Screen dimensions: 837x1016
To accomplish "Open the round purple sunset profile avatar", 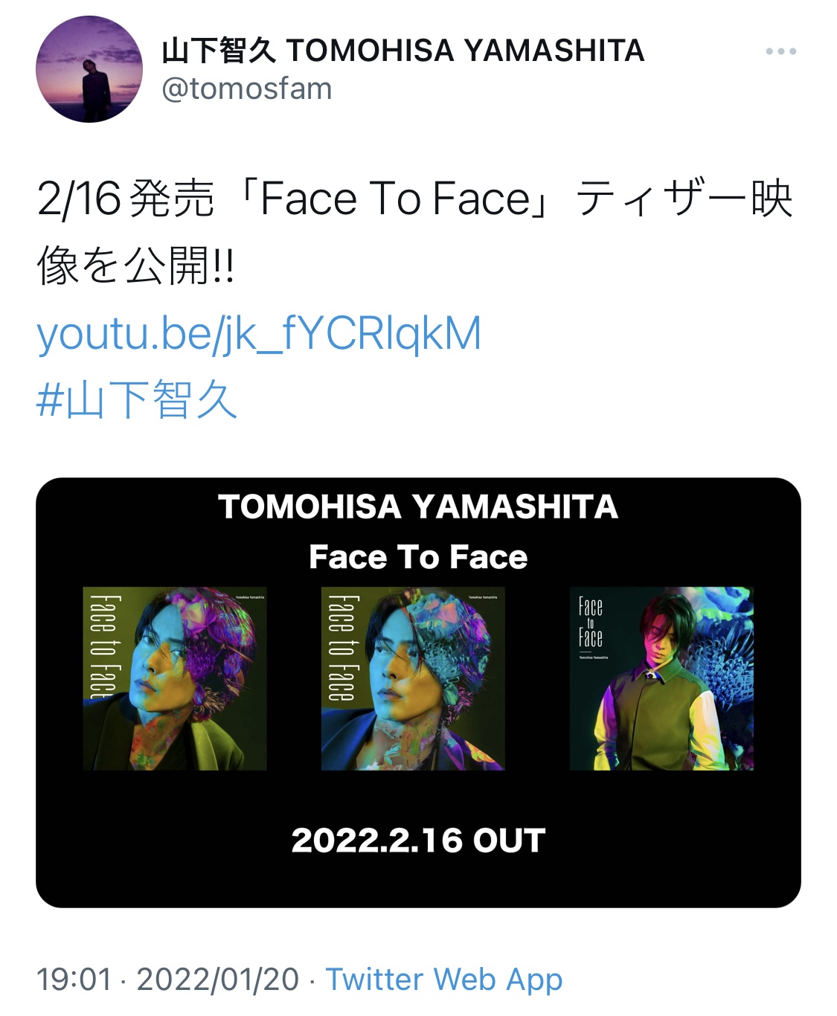I will click(x=89, y=69).
